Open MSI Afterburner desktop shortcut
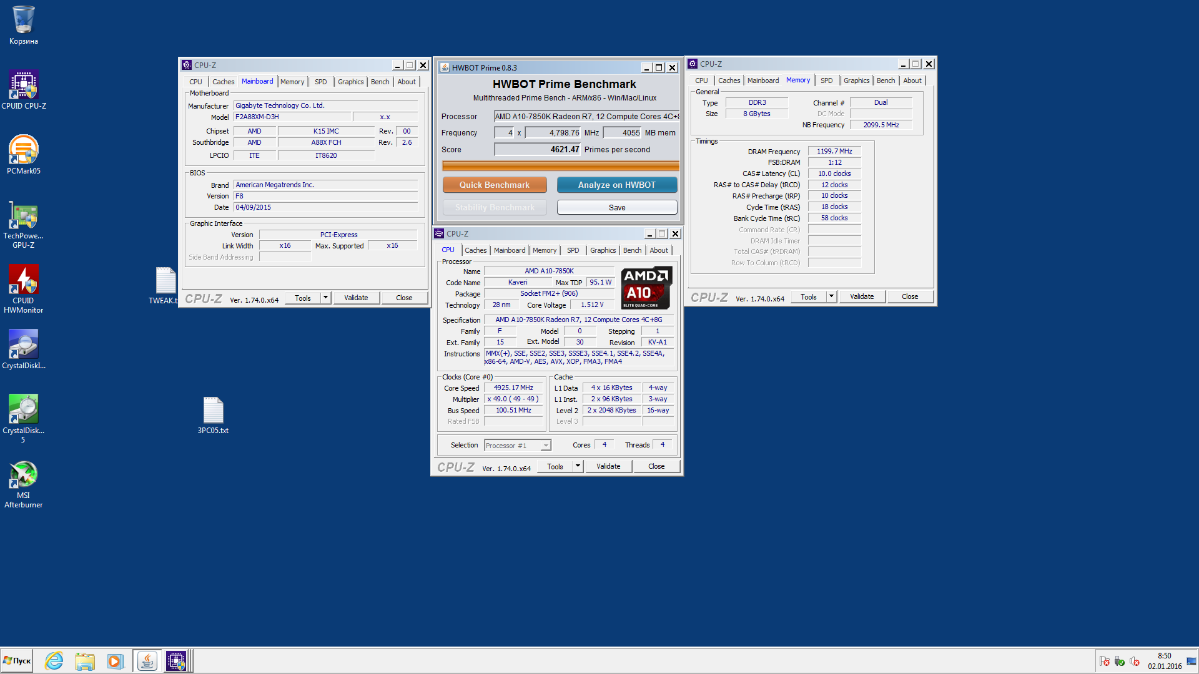 tap(24, 486)
